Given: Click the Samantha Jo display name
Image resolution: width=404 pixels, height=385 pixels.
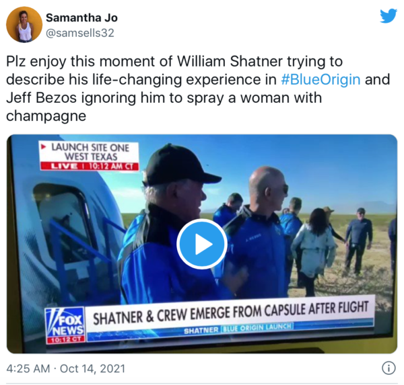Looking at the screenshot, I should click(x=81, y=17).
